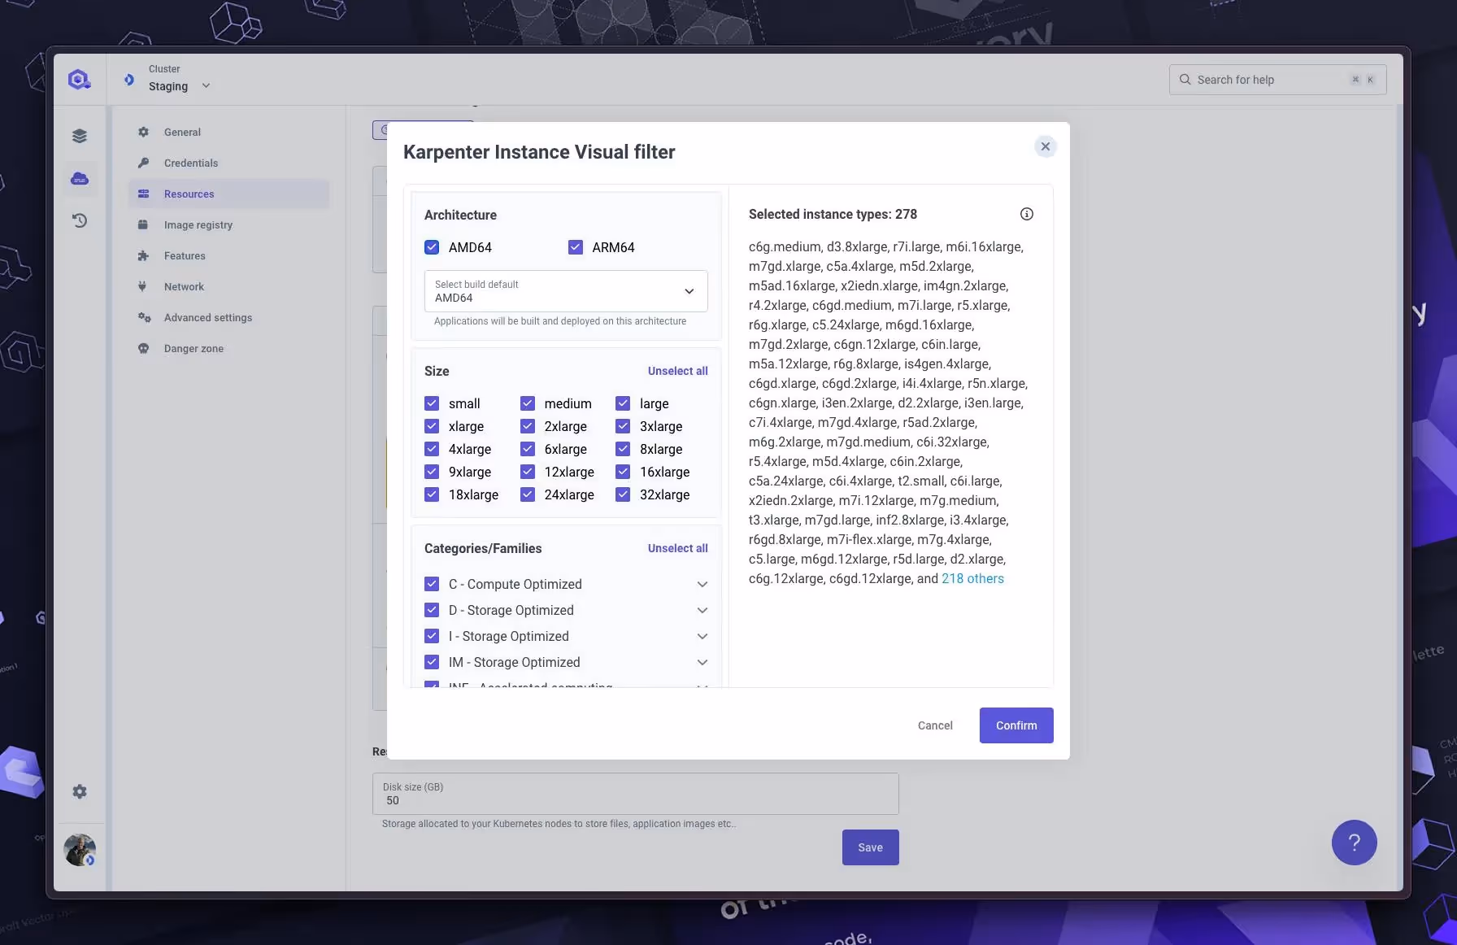Open the settings gear at sidebar bottom
Viewport: 1457px width, 945px height.
tap(79, 791)
